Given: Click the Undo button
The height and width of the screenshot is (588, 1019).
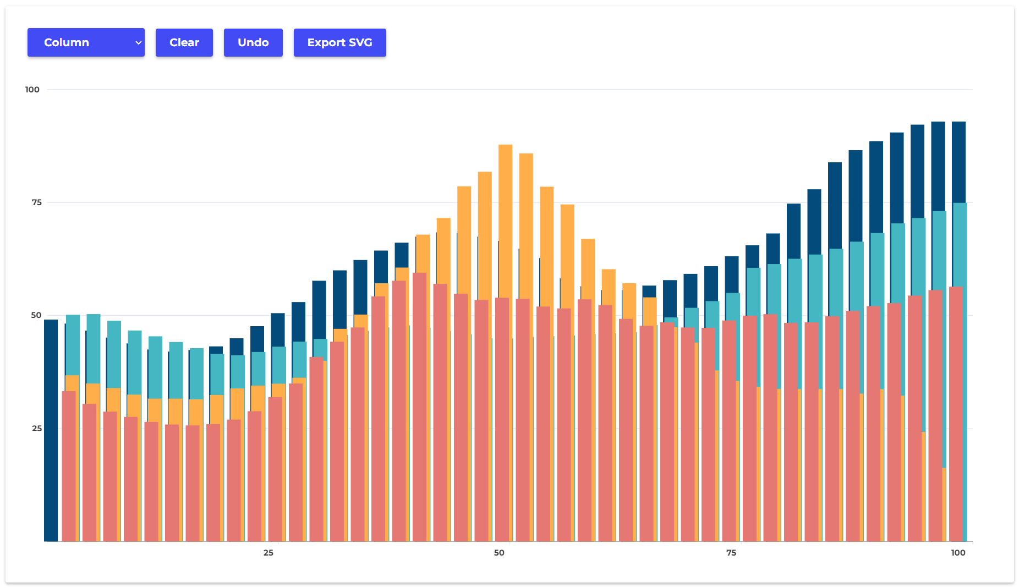Looking at the screenshot, I should 253,42.
